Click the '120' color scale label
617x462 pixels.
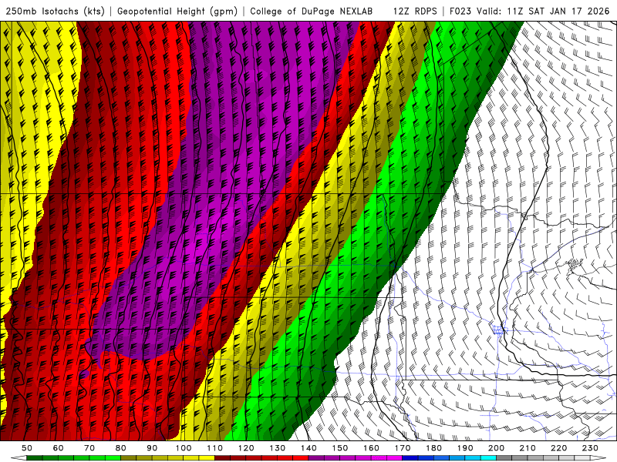click(246, 448)
